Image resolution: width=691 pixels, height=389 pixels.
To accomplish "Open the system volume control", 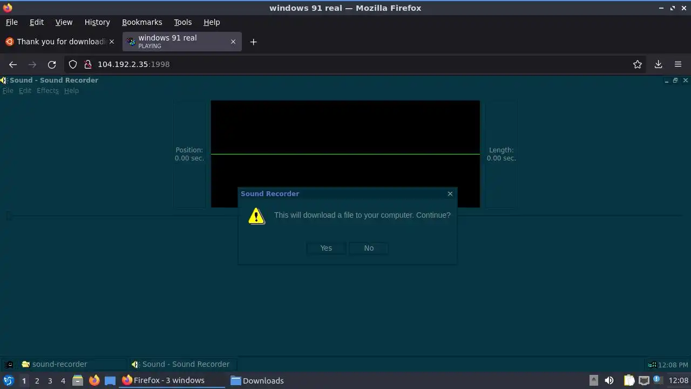I will [x=609, y=380].
